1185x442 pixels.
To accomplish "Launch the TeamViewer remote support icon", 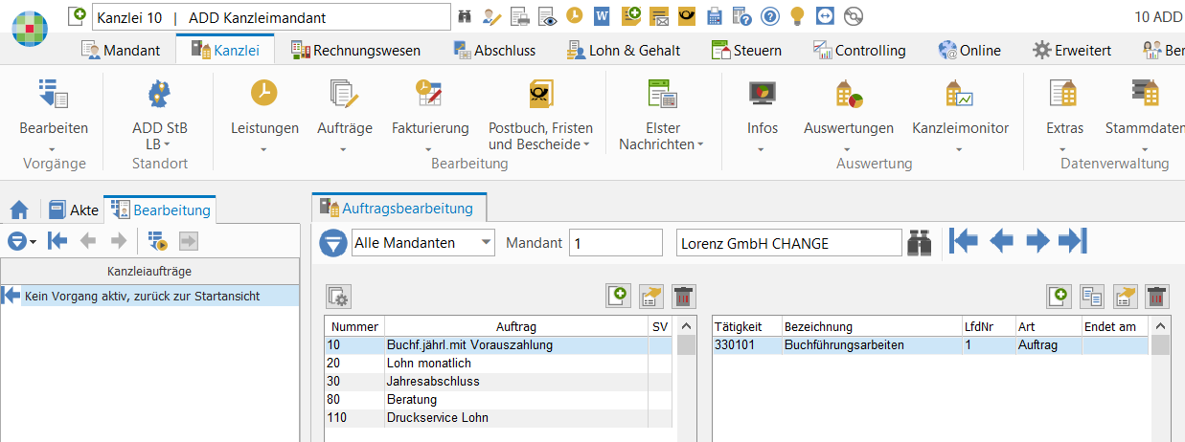I will tap(826, 16).
